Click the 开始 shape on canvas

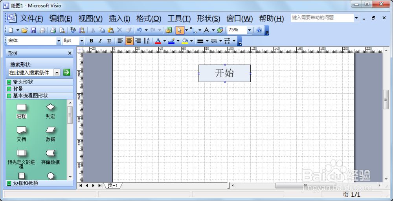pyautogui.click(x=224, y=73)
